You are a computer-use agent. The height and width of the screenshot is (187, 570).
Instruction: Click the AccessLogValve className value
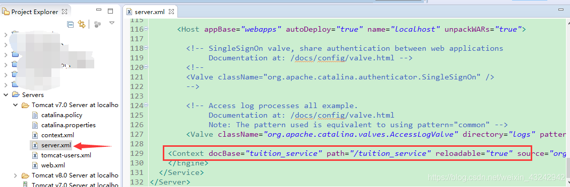pos(360,135)
